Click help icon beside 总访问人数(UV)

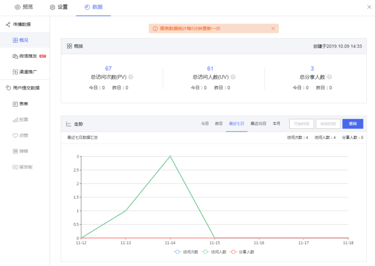[x=233, y=77]
